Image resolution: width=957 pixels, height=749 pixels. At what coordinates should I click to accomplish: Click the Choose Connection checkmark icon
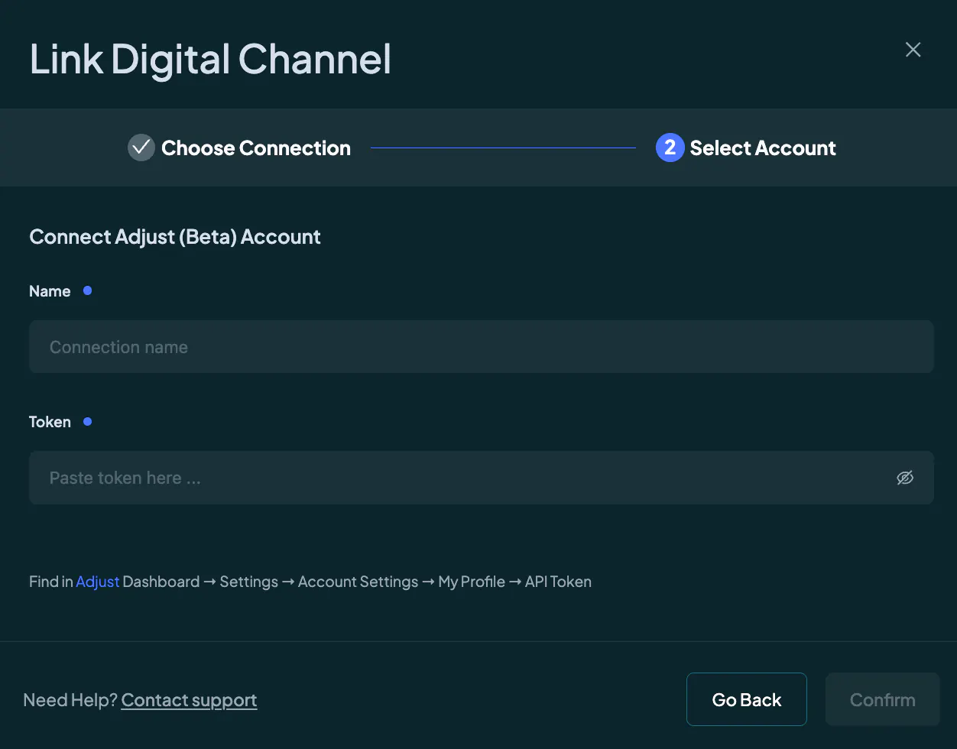[x=141, y=148]
